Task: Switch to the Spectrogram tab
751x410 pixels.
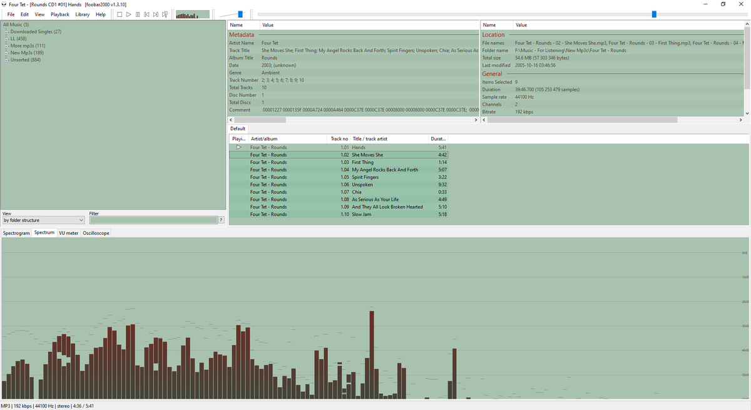Action: [16, 233]
